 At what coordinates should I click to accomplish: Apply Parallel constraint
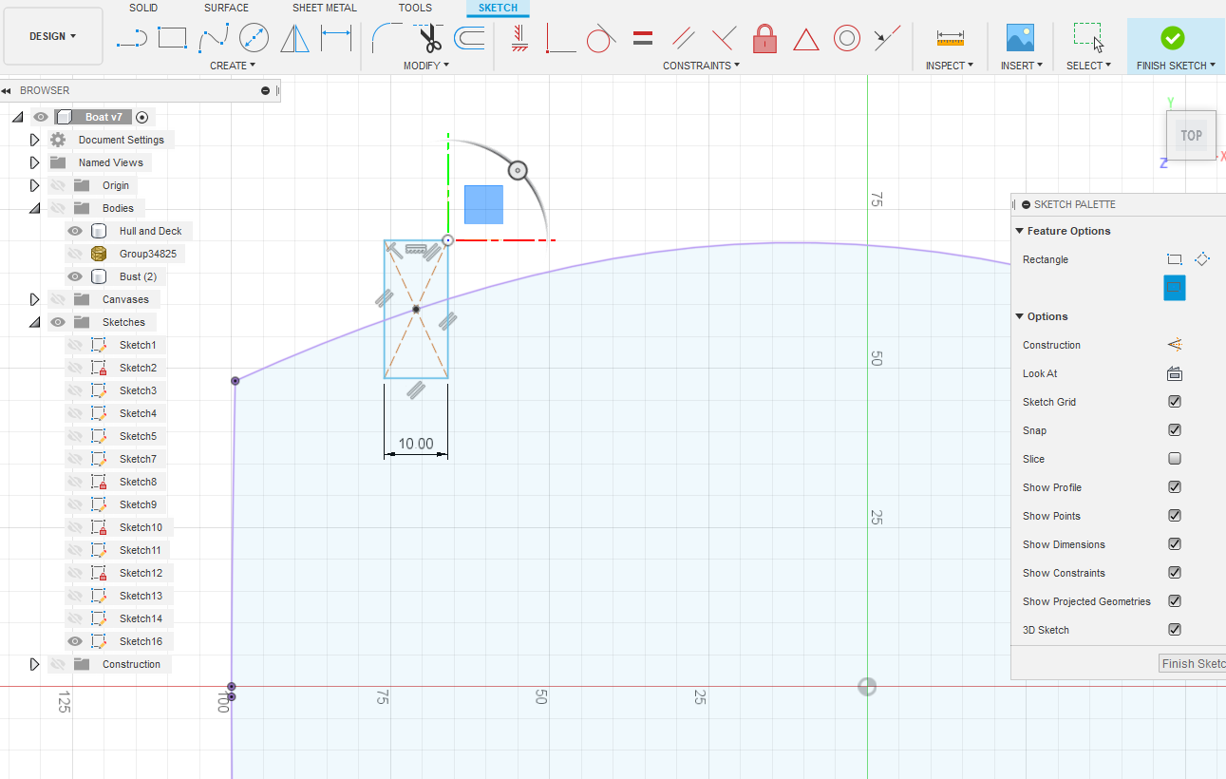click(684, 38)
